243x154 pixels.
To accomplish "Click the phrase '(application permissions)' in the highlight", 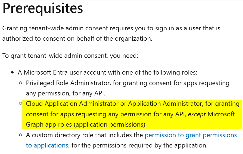I will [x=110, y=125].
